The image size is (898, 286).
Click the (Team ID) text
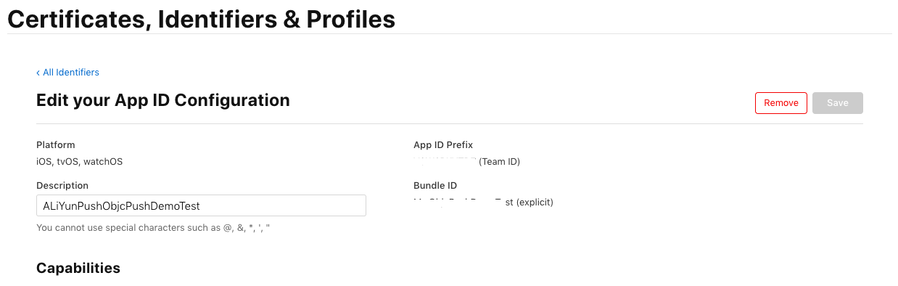[500, 162]
